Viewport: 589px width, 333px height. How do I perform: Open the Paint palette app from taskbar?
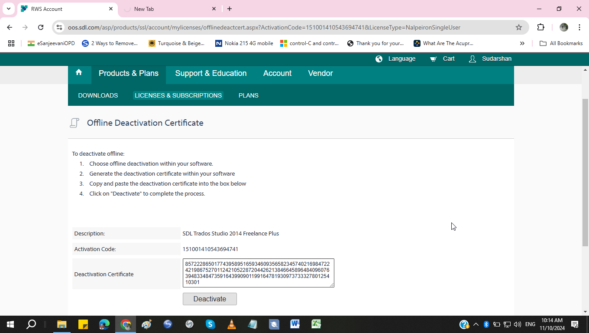click(147, 324)
